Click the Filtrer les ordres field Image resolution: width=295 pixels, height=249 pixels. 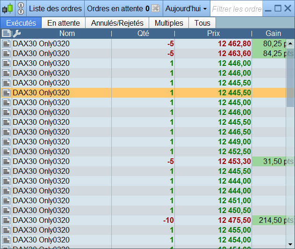tap(237, 9)
